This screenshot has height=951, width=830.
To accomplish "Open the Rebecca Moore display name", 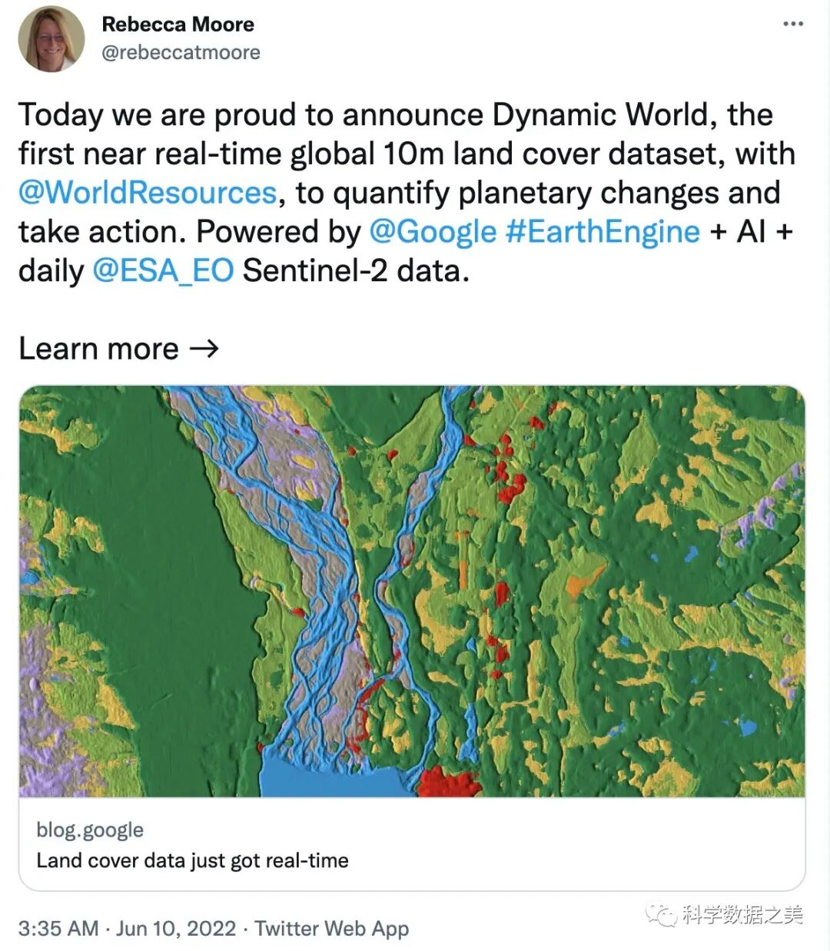I will point(178,25).
